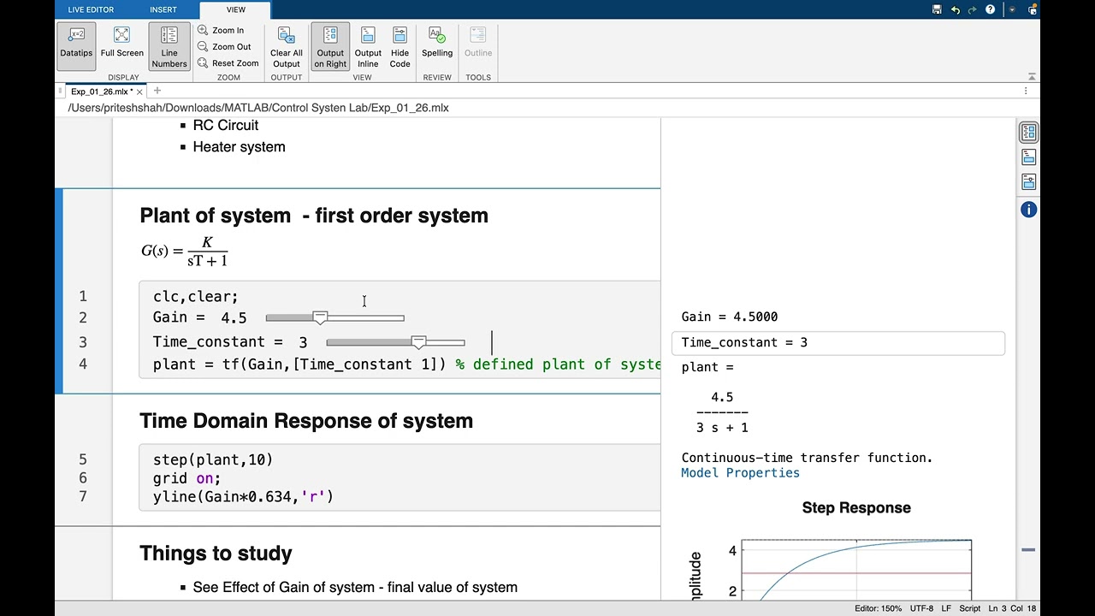Click the yline(Gain*0.634,'r') line

[x=243, y=497]
